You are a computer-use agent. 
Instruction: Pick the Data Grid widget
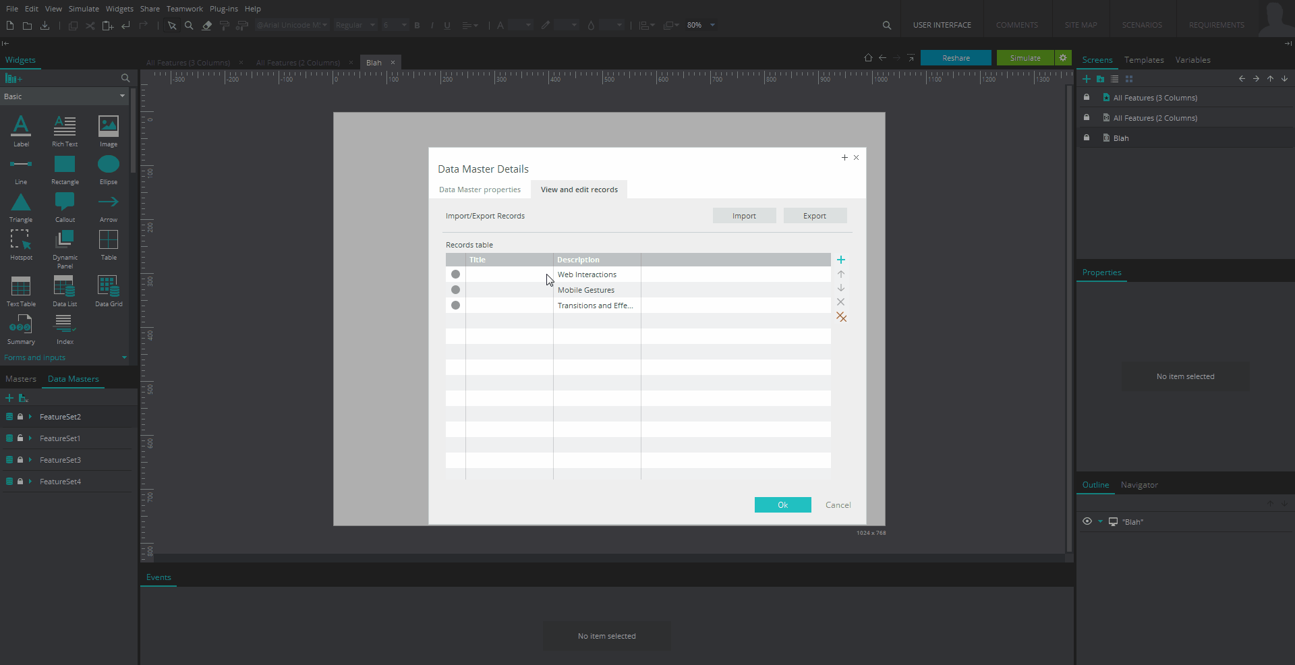click(x=109, y=287)
